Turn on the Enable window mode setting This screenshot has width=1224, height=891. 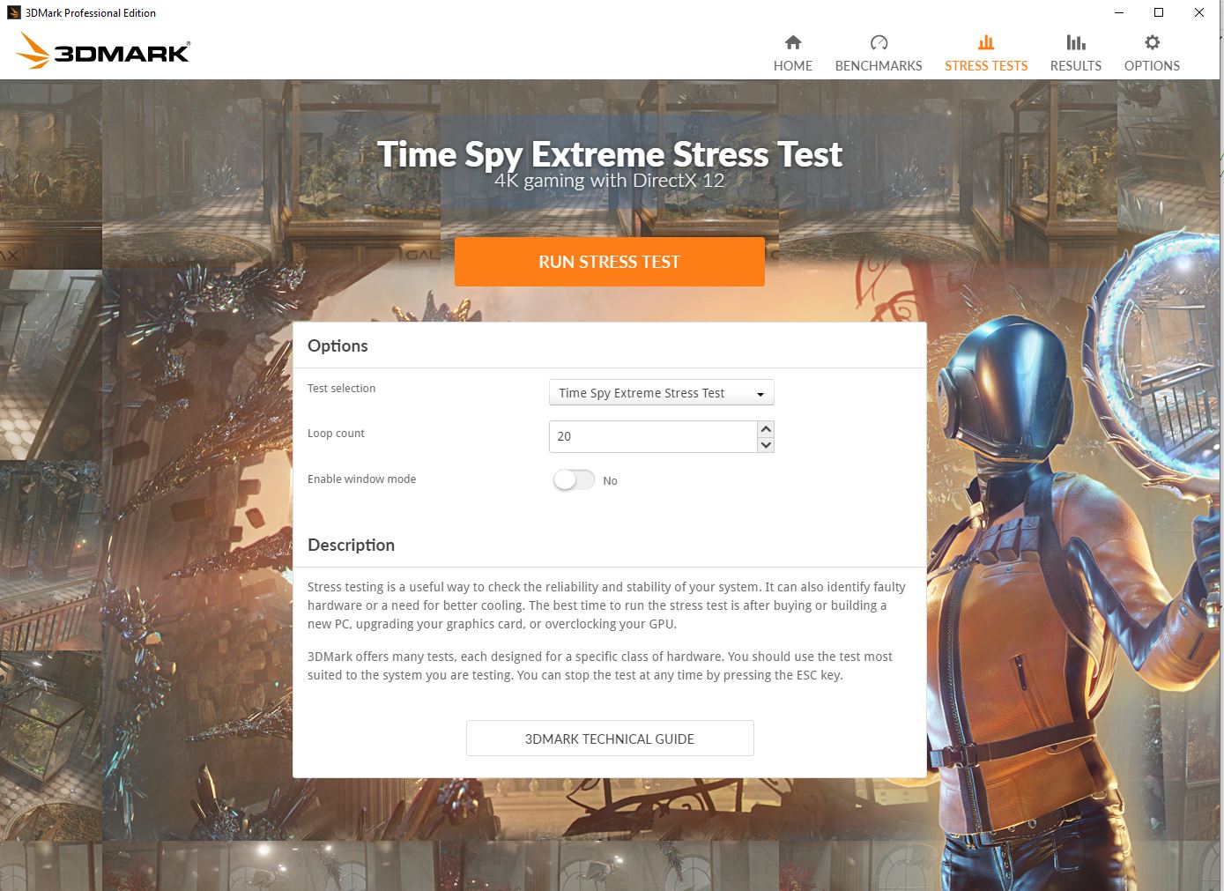pyautogui.click(x=574, y=479)
